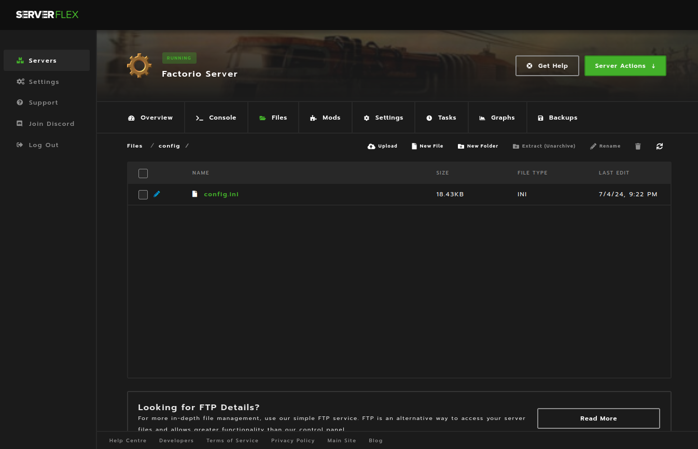
Task: Go to Files root breadcrumb
Action: (135, 146)
